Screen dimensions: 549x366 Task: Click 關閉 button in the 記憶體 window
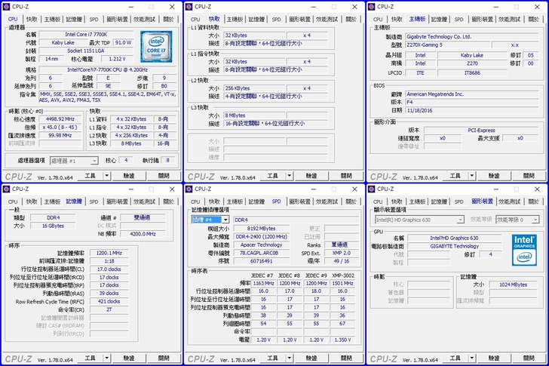click(164, 358)
